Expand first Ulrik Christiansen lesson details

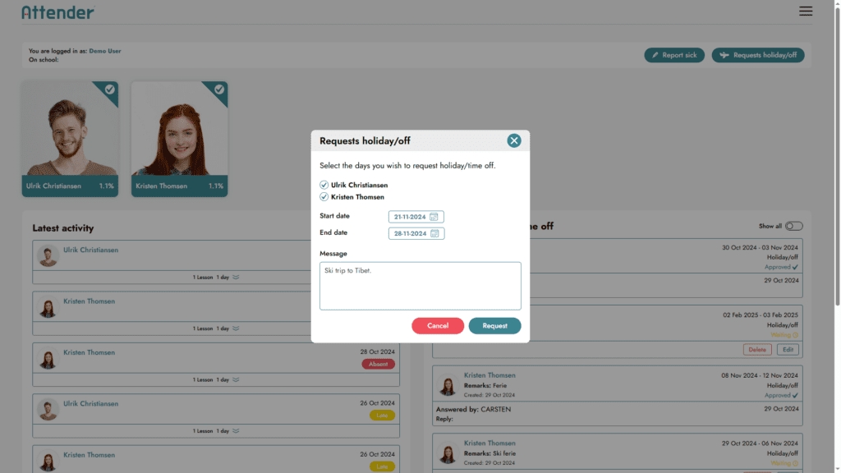coord(236,278)
